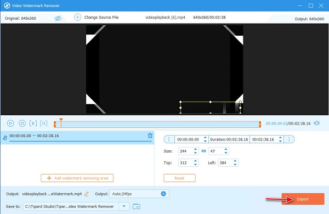Click the videoplayback (6).mp4 file name
The width and height of the screenshot is (329, 214).
[165, 18]
